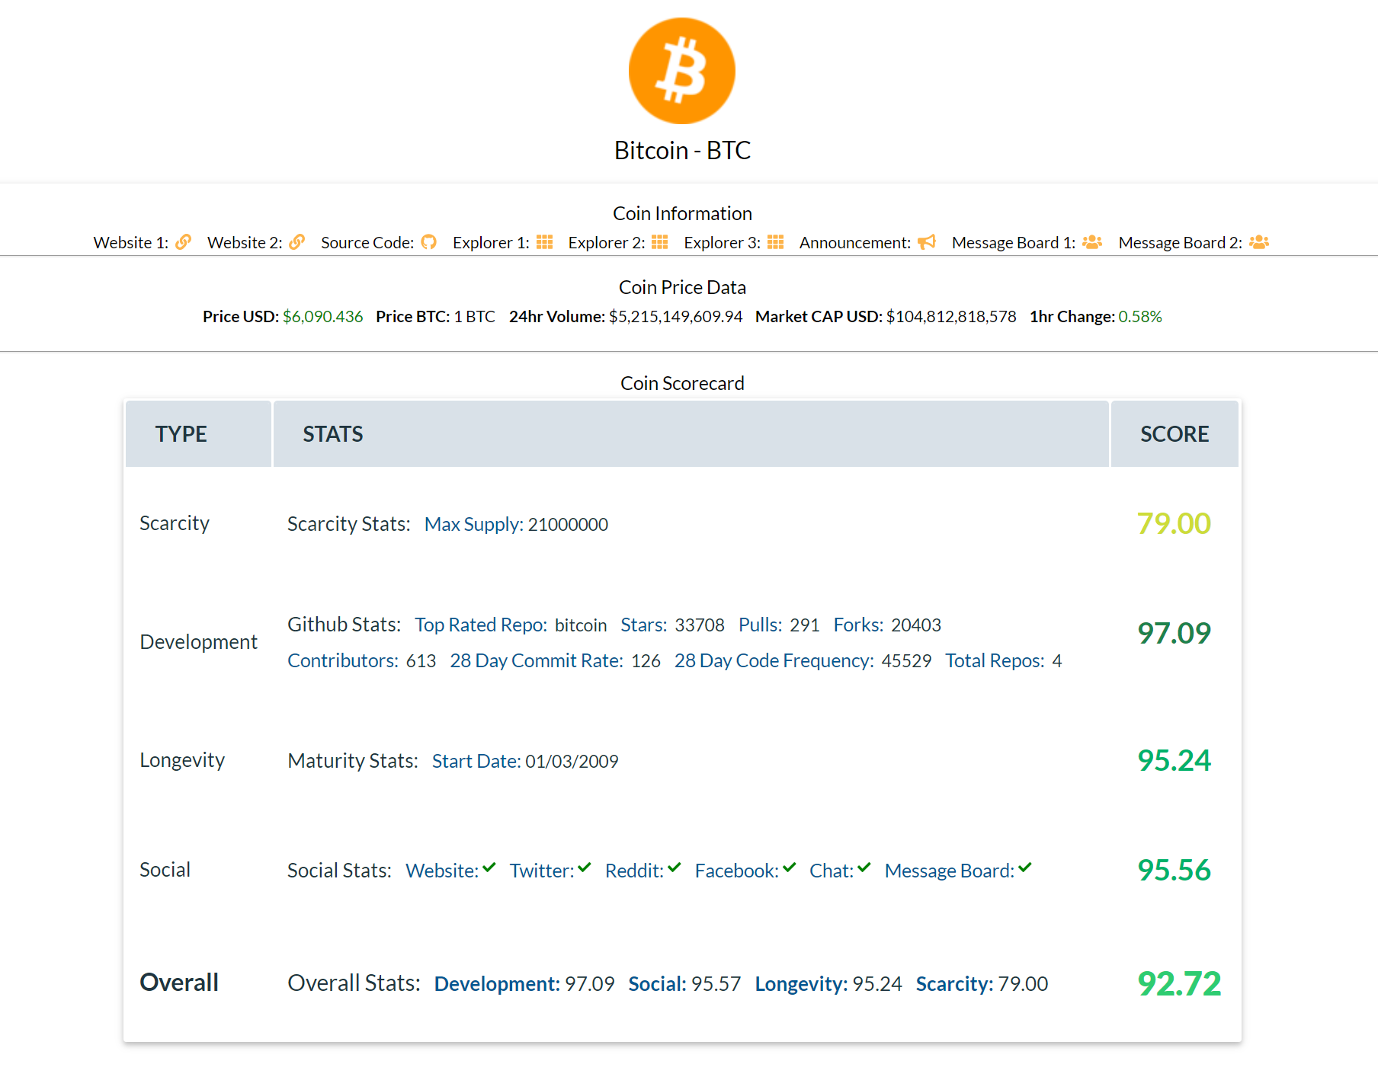Click the Development link in Overall Stats

[x=497, y=984]
